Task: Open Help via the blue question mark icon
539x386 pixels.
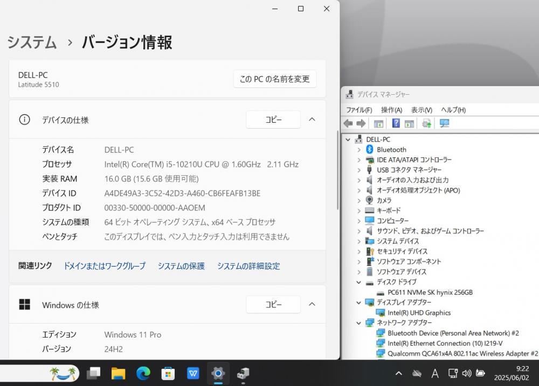Action: point(396,123)
